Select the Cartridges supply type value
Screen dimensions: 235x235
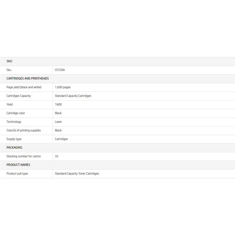coord(61,139)
